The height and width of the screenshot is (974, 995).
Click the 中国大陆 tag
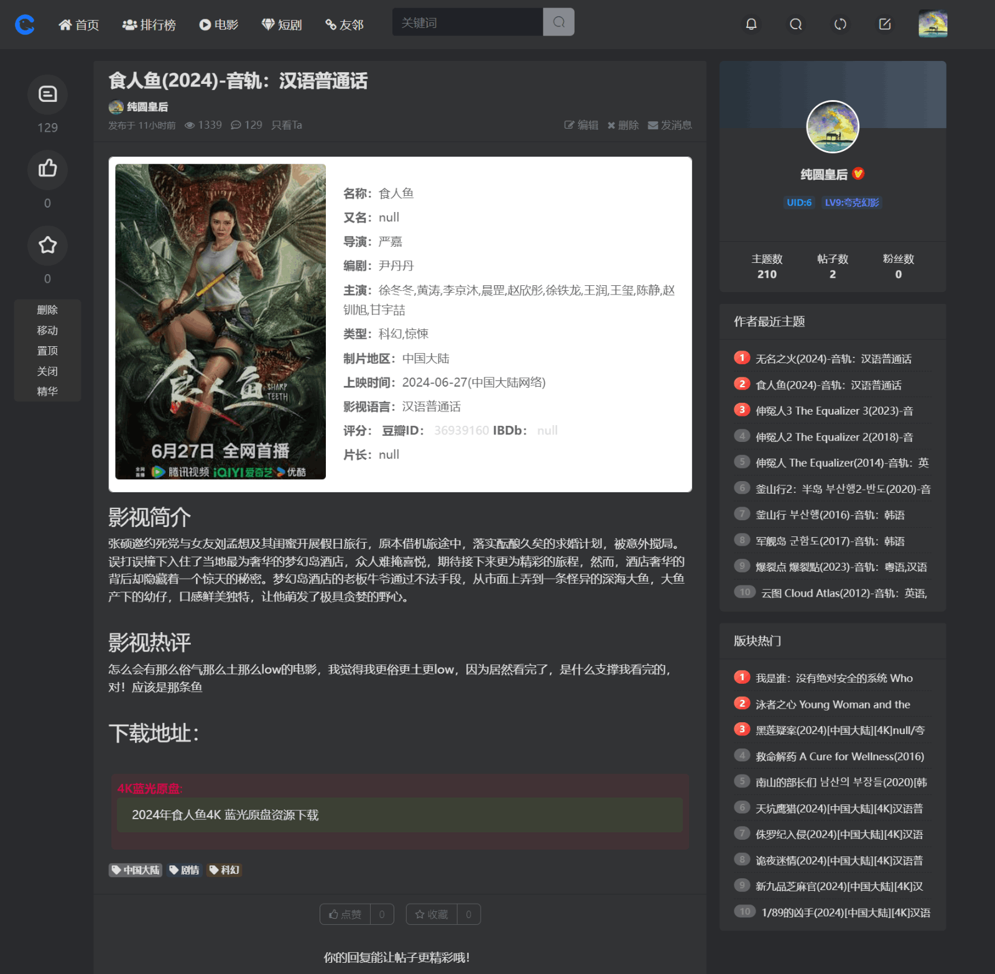point(136,870)
